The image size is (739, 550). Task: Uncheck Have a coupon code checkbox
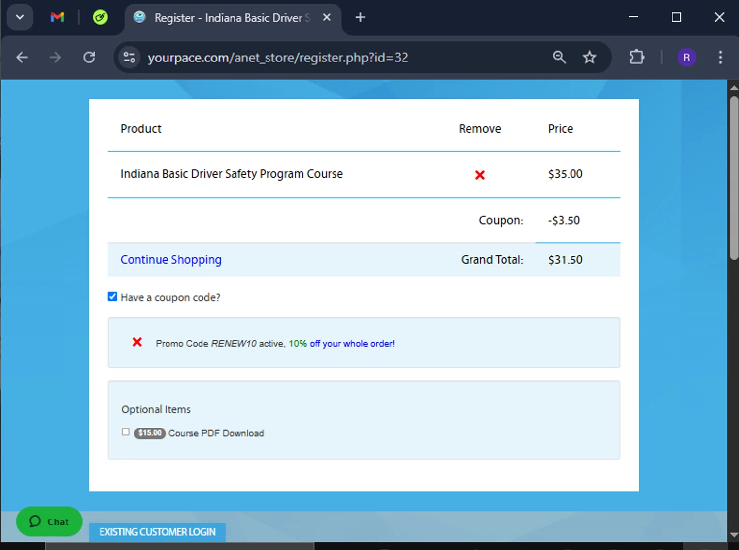(112, 296)
